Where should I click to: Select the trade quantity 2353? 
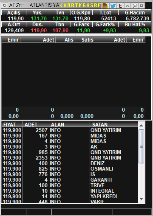(x=42, y=158)
